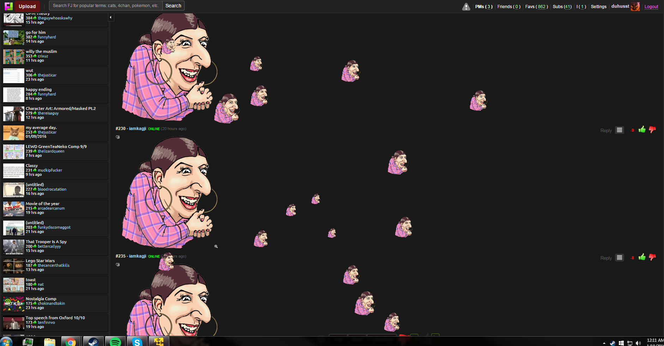The image size is (664, 346).
Task: Click the Upload button
Action: coord(27,6)
